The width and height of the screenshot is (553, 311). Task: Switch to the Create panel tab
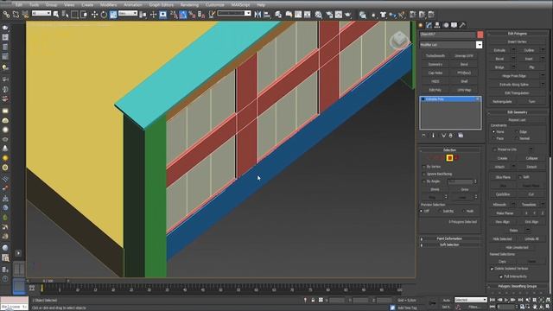421,25
